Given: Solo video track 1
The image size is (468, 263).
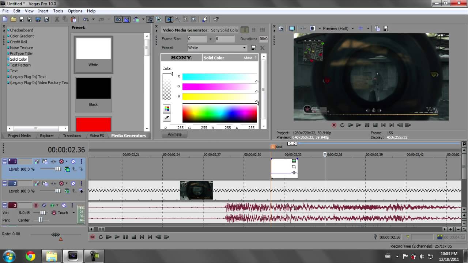Looking at the screenshot, I should point(81,161).
